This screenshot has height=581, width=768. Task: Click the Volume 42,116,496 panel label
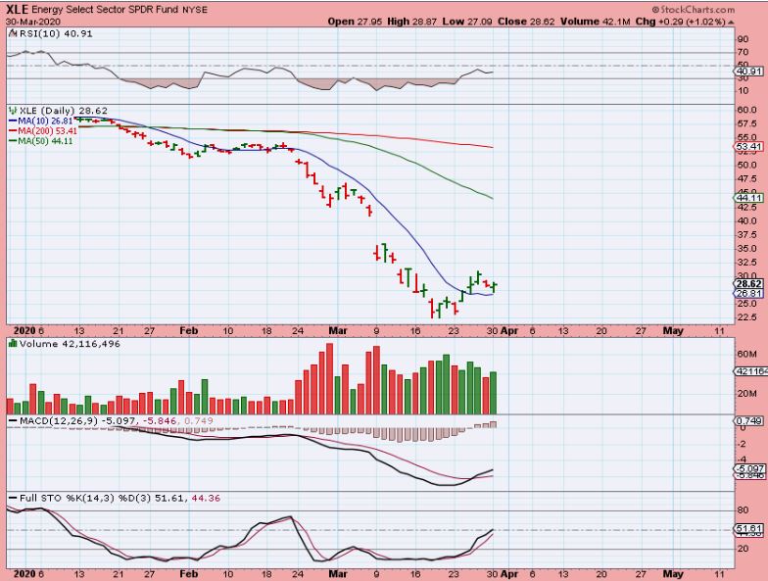point(70,344)
